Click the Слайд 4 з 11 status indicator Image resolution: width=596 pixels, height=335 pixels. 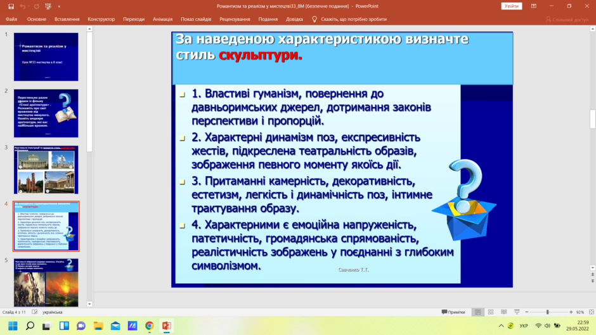pos(14,312)
